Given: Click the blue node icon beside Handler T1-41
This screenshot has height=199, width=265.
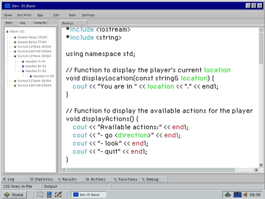Looking at the screenshot, I should 23,61.
